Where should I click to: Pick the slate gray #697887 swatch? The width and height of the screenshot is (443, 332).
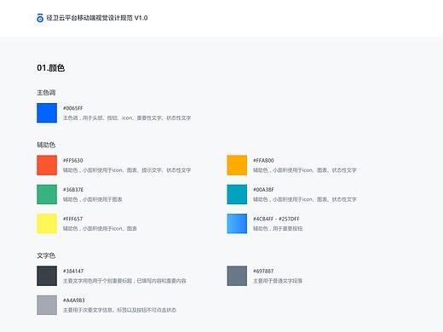237,276
